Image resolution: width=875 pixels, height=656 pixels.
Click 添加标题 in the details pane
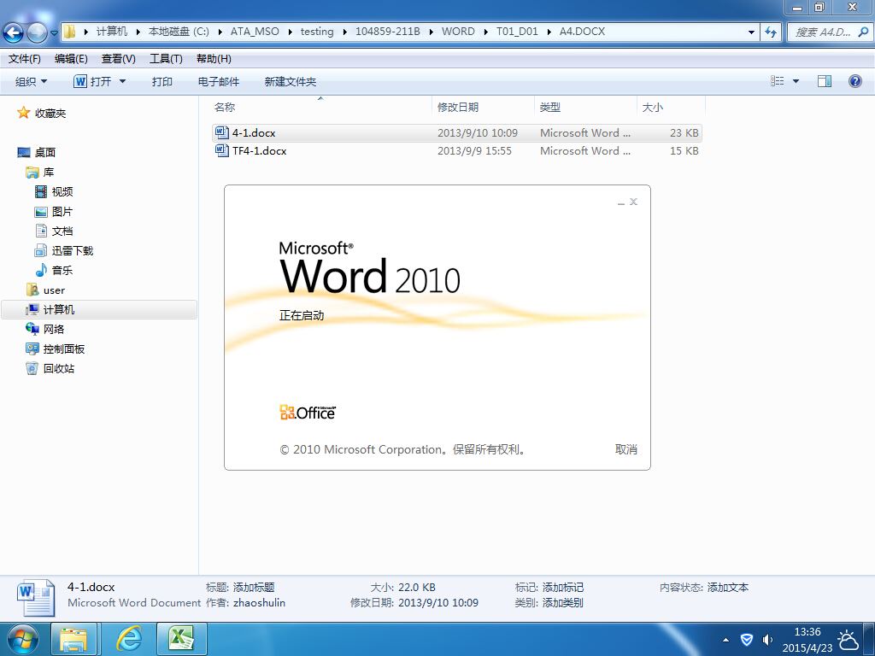pos(253,588)
